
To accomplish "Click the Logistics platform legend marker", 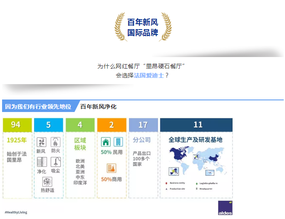I will [x=196, y=183].
